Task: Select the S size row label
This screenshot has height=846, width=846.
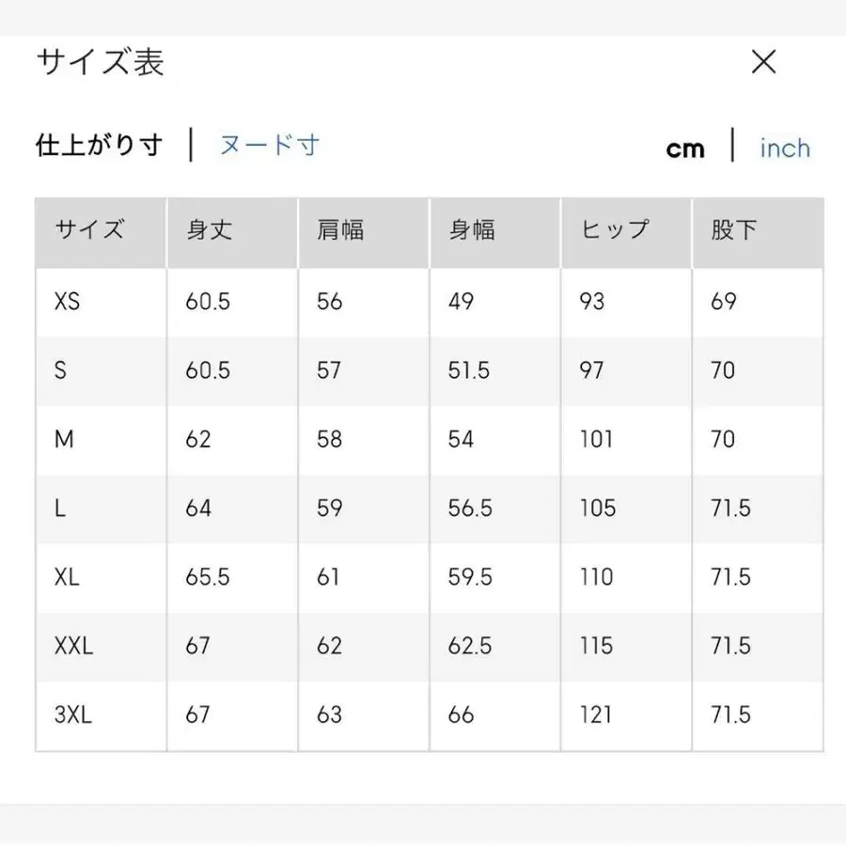Action: (60, 370)
